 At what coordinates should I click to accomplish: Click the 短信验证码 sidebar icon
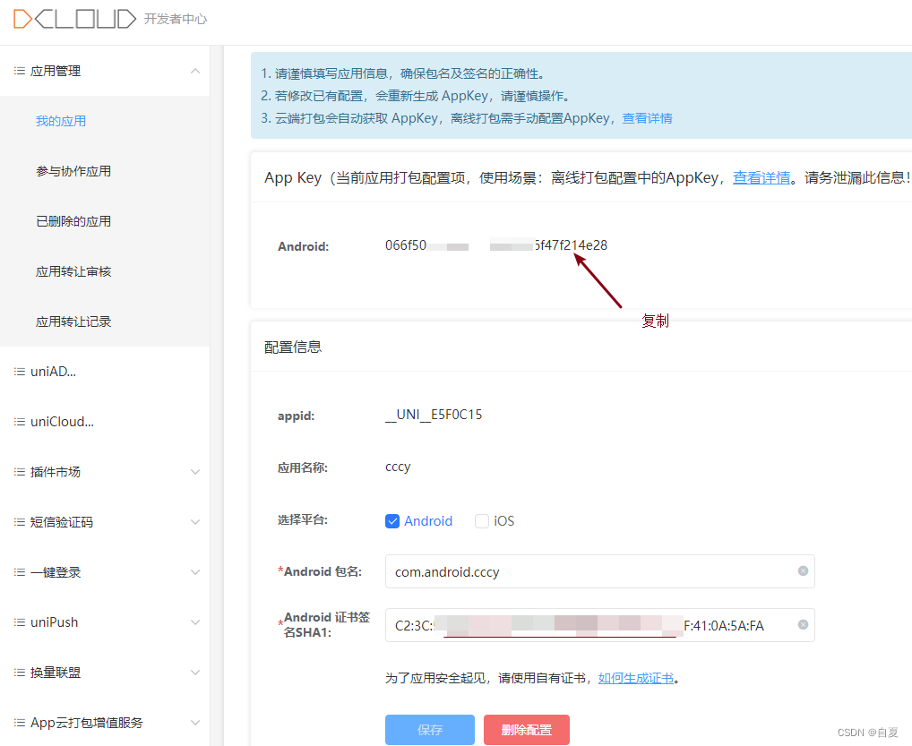click(x=20, y=521)
